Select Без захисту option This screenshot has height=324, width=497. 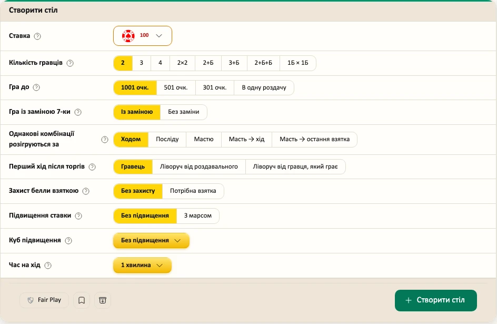[x=138, y=191]
